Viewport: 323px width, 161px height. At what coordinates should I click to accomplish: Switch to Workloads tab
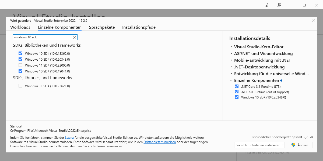[x=20, y=27]
